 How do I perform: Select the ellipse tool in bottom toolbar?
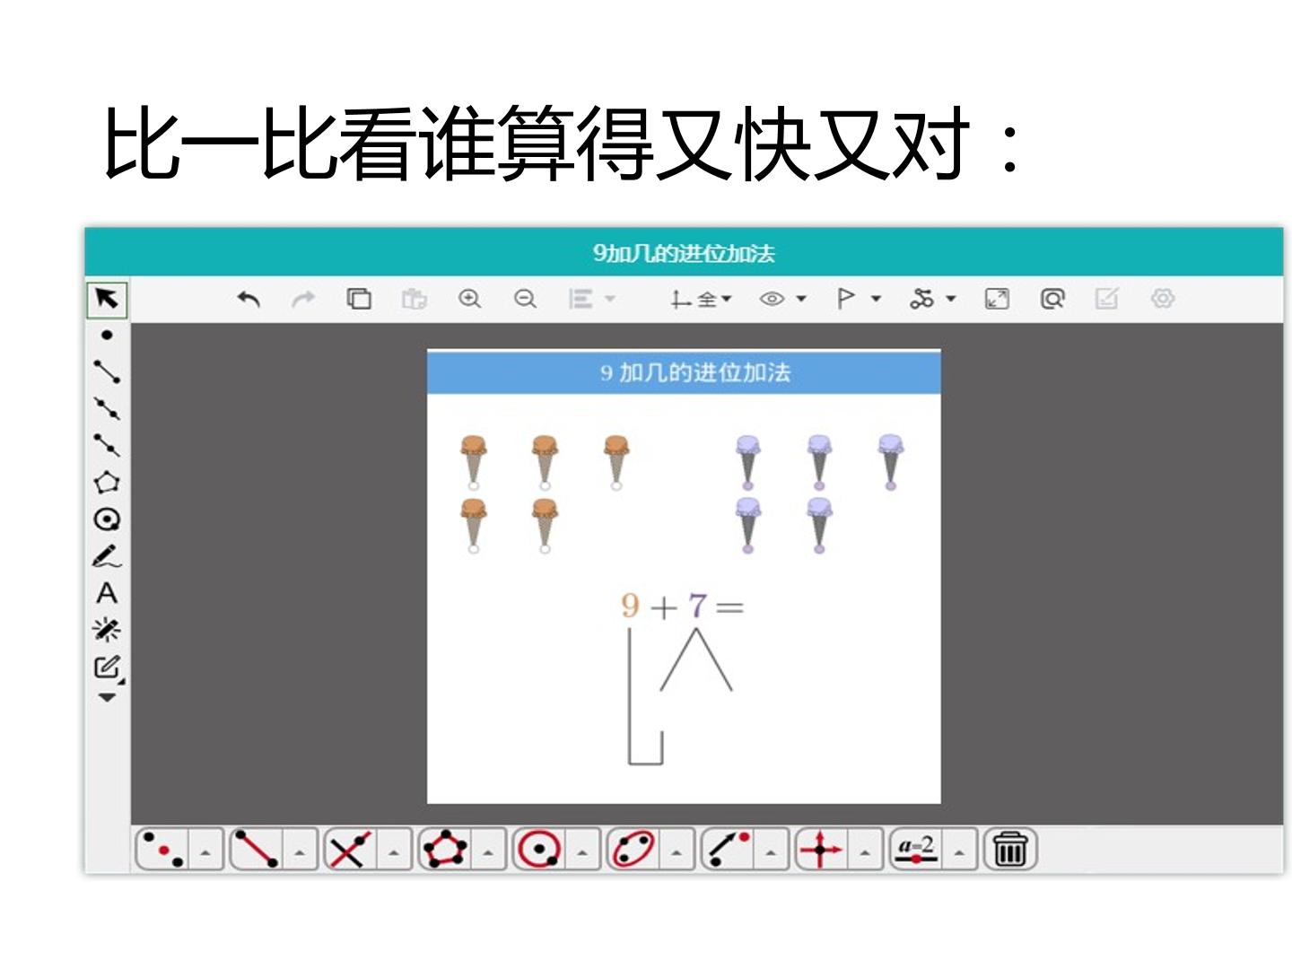(633, 849)
